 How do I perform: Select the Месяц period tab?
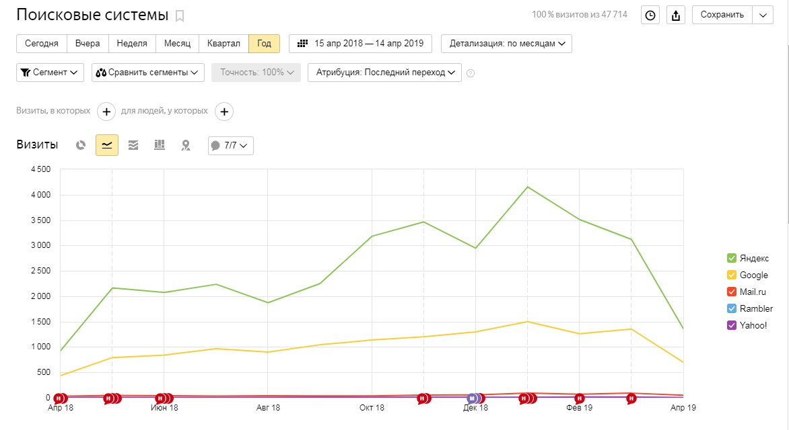tap(178, 44)
